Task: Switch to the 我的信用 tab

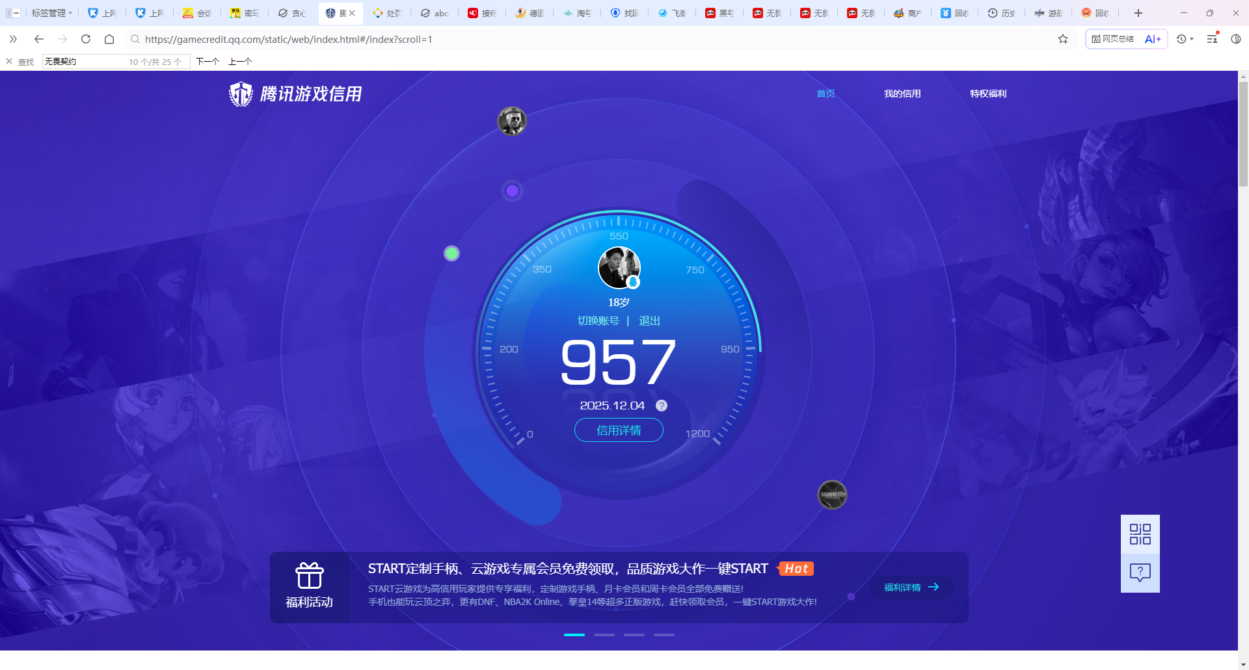Action: (x=902, y=93)
